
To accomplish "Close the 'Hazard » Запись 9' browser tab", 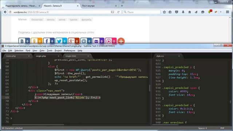I will tap(78, 6).
